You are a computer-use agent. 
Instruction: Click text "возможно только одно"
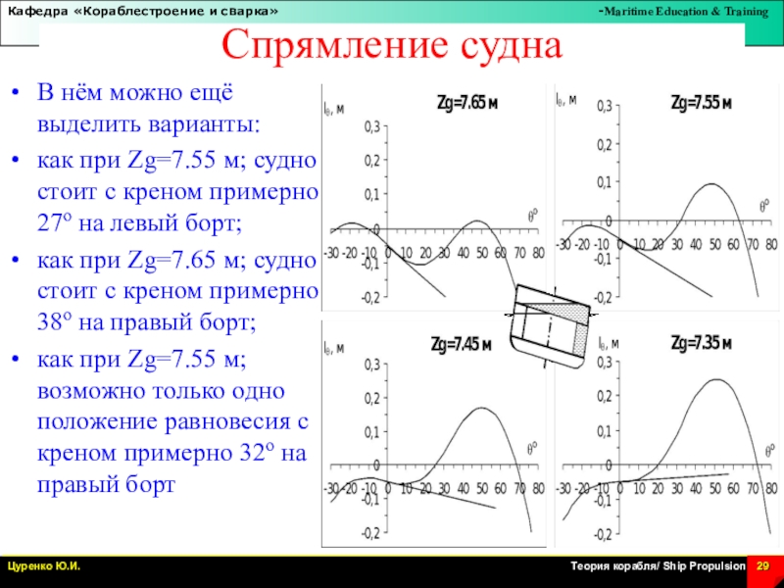coord(161,390)
